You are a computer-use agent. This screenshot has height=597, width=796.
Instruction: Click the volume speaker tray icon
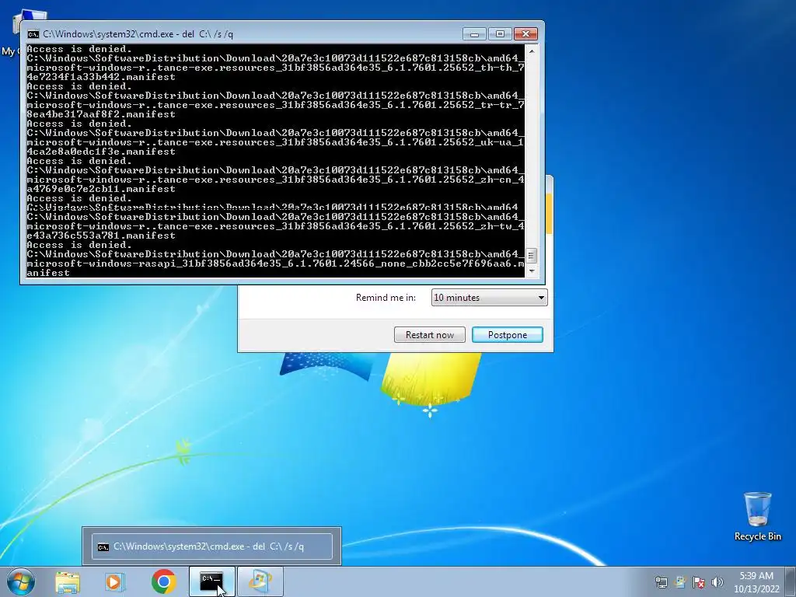tap(717, 582)
